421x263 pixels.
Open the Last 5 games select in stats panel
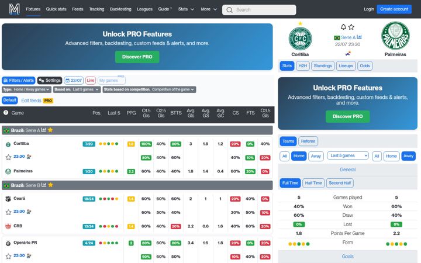[x=348, y=155]
